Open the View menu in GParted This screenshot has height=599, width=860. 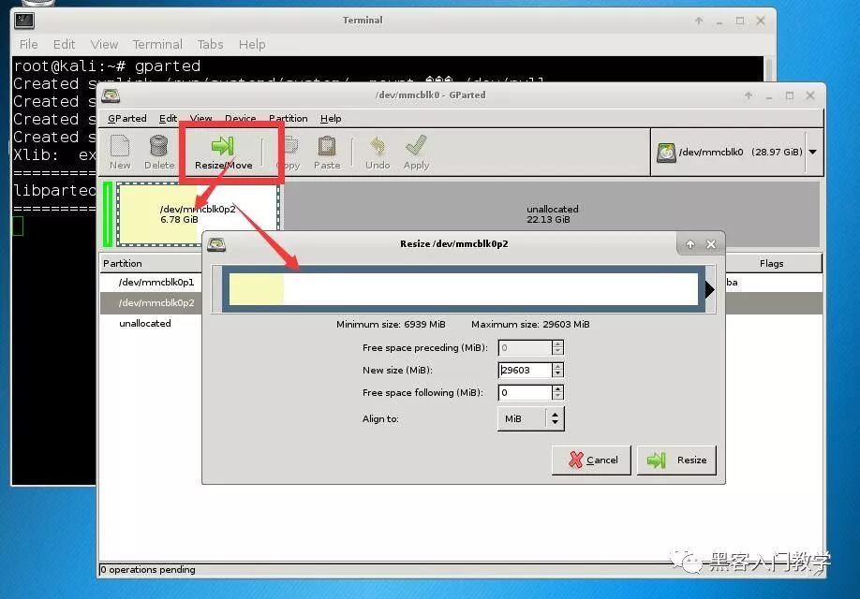click(200, 118)
